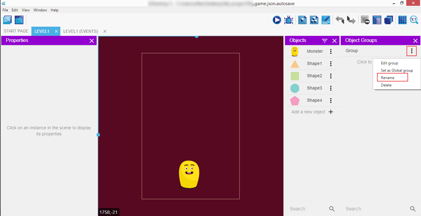Open the filter options in Objects panel
The width and height of the screenshot is (421, 216).
pyautogui.click(x=324, y=40)
